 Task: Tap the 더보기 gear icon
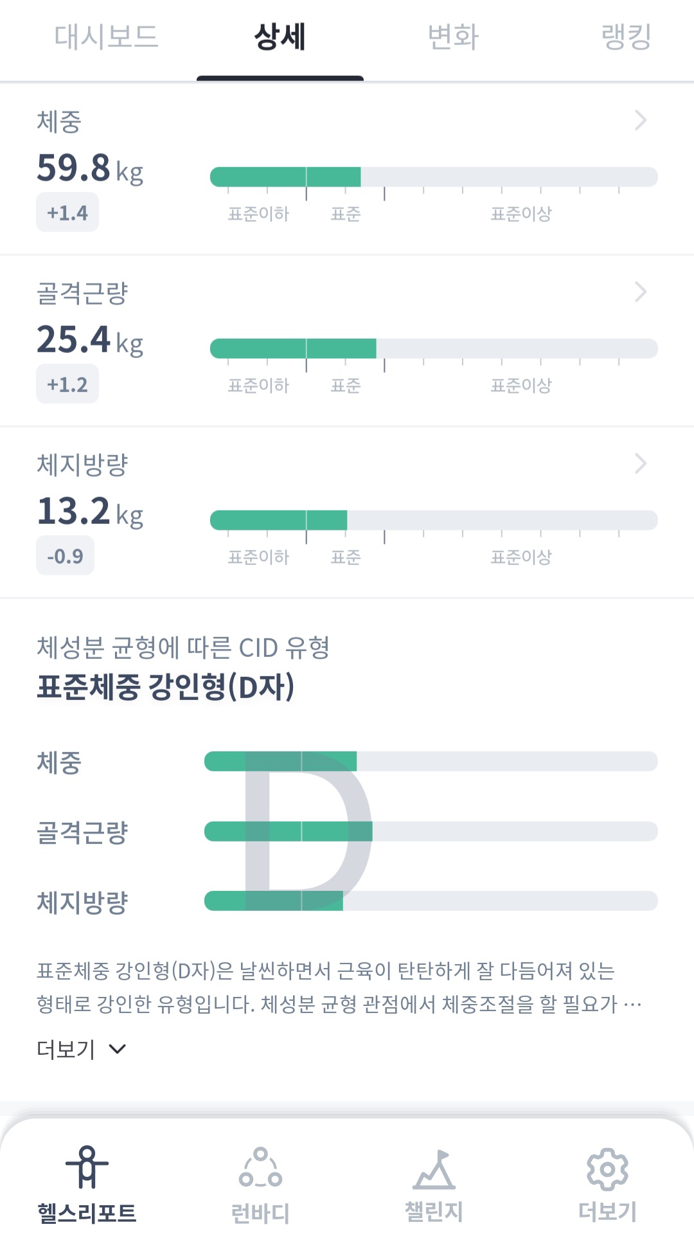(x=607, y=1169)
